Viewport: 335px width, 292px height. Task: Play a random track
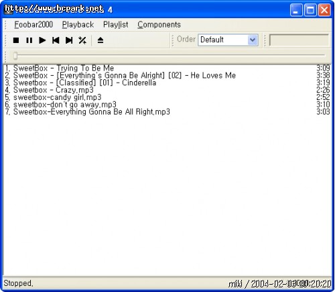(x=82, y=40)
